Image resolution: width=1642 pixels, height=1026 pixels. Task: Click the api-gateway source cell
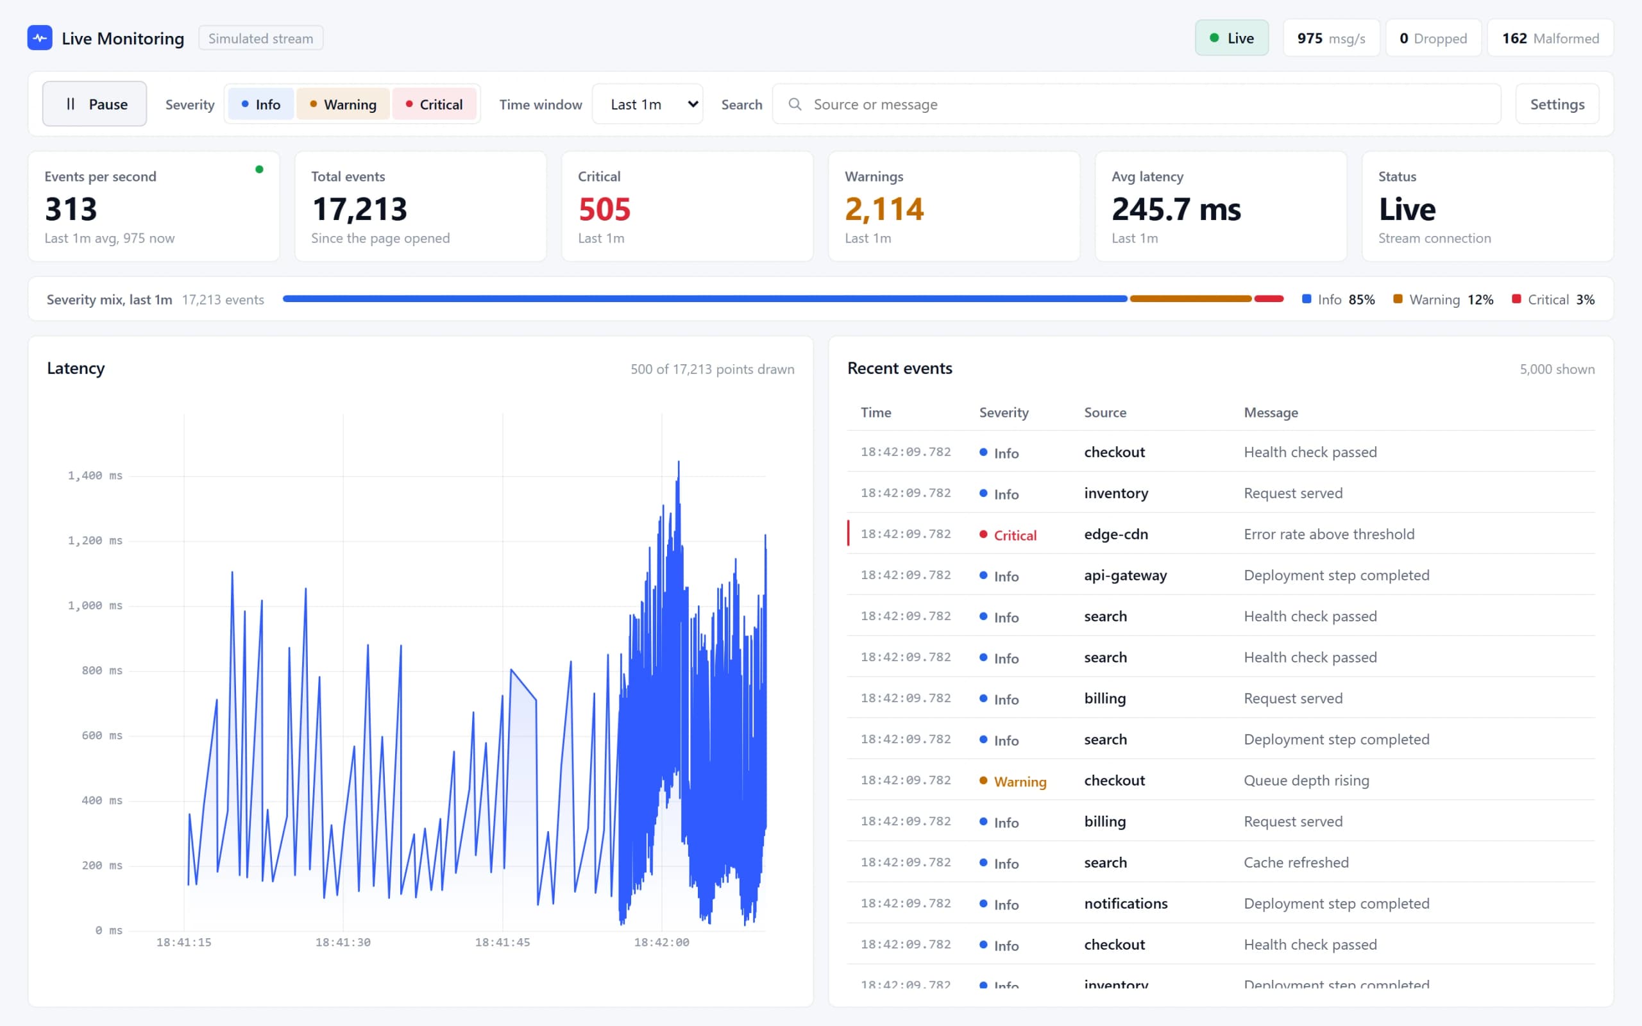[x=1125, y=575]
